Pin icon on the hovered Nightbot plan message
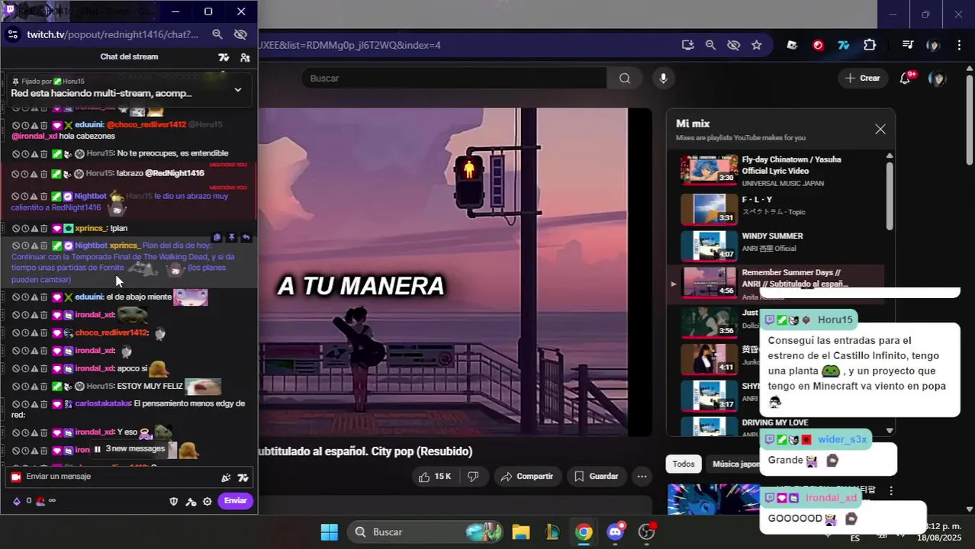Screen dimensions: 975x549 [x=232, y=238]
